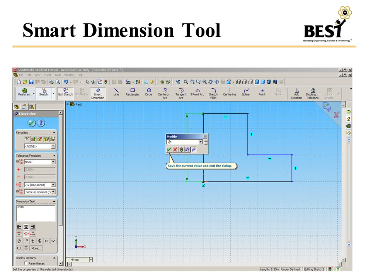Open the Modify dialog value dropdown
The width and height of the screenshot is (371, 278).
201,142
